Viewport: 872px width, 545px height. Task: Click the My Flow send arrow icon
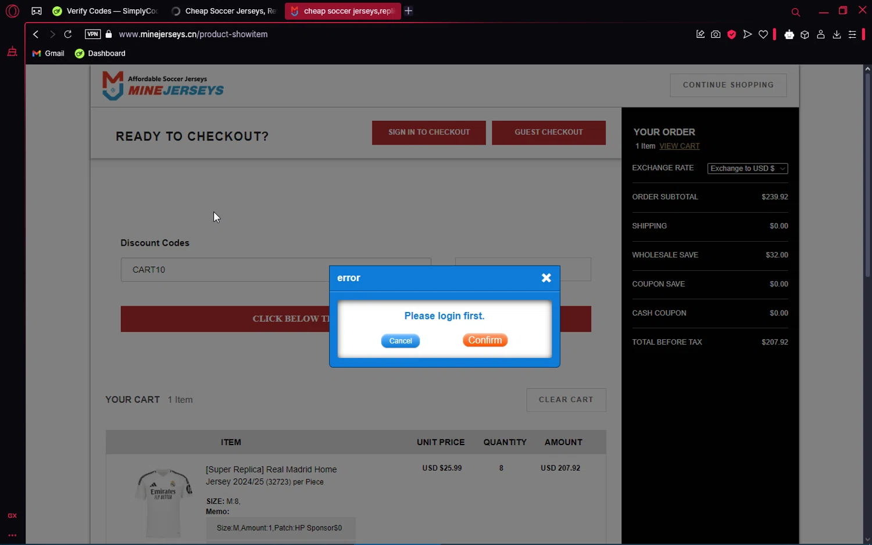pyautogui.click(x=748, y=34)
